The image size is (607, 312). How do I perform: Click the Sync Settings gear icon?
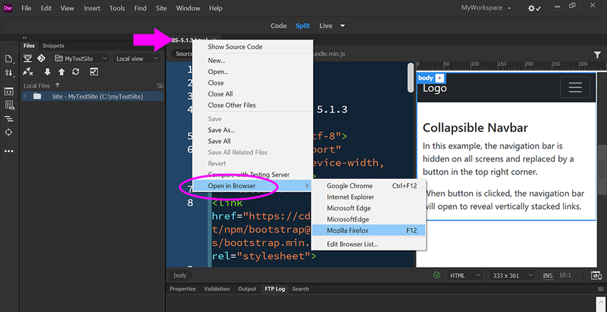[x=535, y=8]
